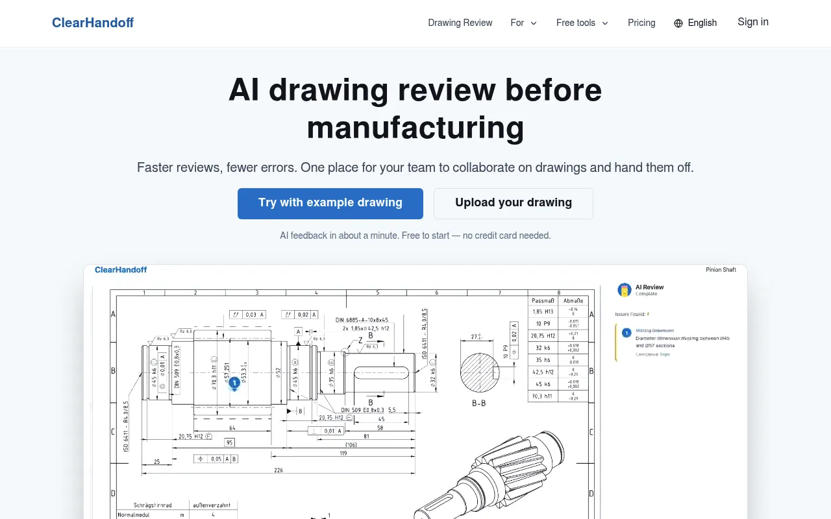Click the chevron next to For
Screen dimensions: 831x519
(534, 23)
